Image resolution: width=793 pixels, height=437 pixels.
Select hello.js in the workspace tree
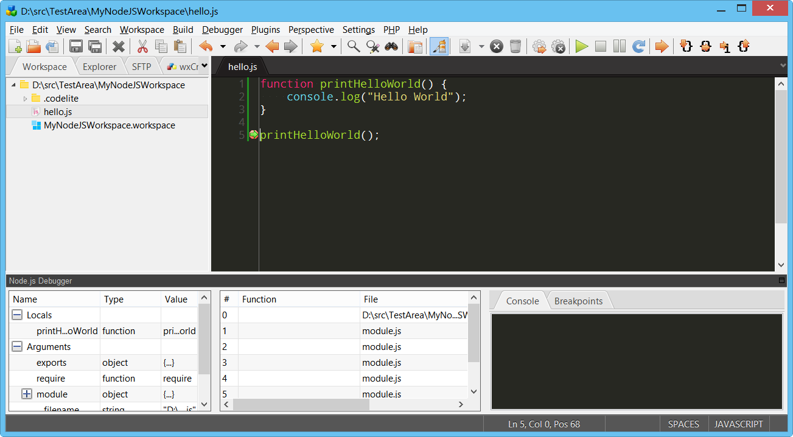[x=58, y=112]
